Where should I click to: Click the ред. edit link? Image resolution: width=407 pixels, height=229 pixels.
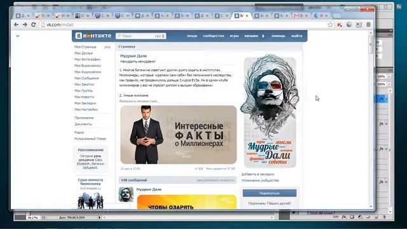[107, 47]
